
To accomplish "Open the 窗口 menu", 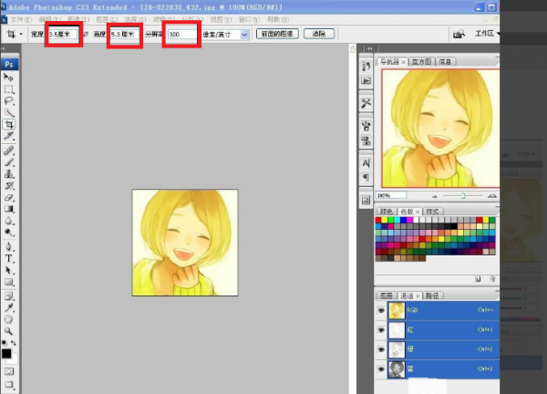I will click(249, 19).
